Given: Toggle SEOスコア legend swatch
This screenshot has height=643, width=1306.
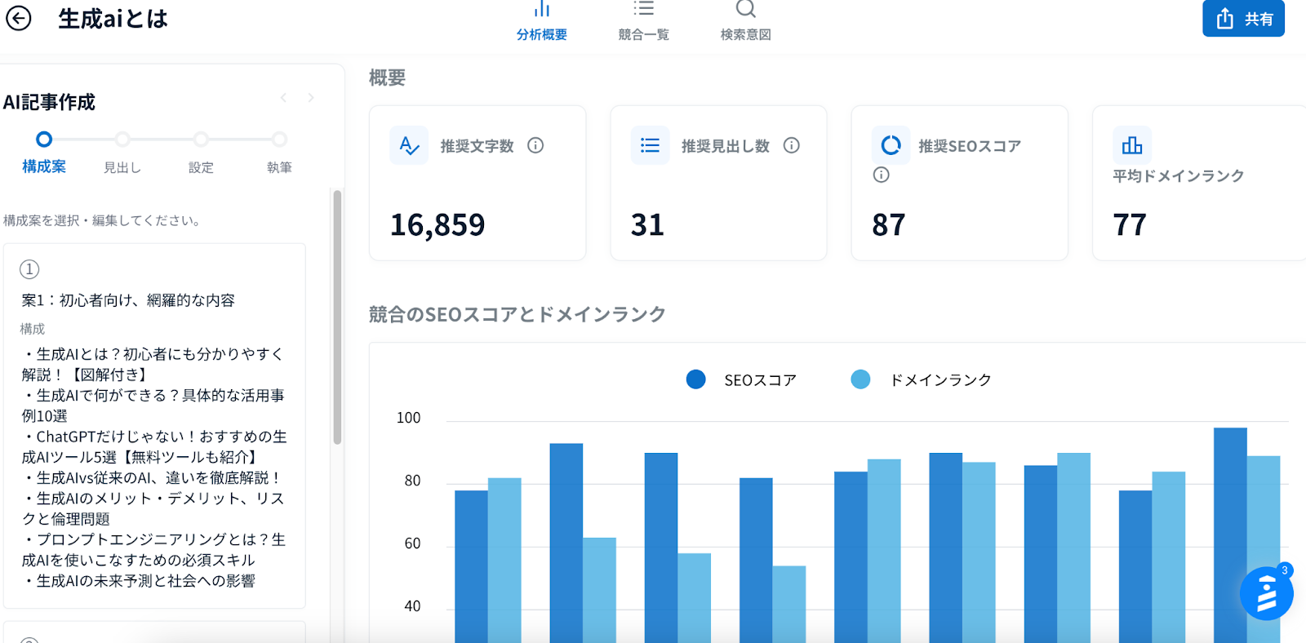Looking at the screenshot, I should click(x=696, y=379).
